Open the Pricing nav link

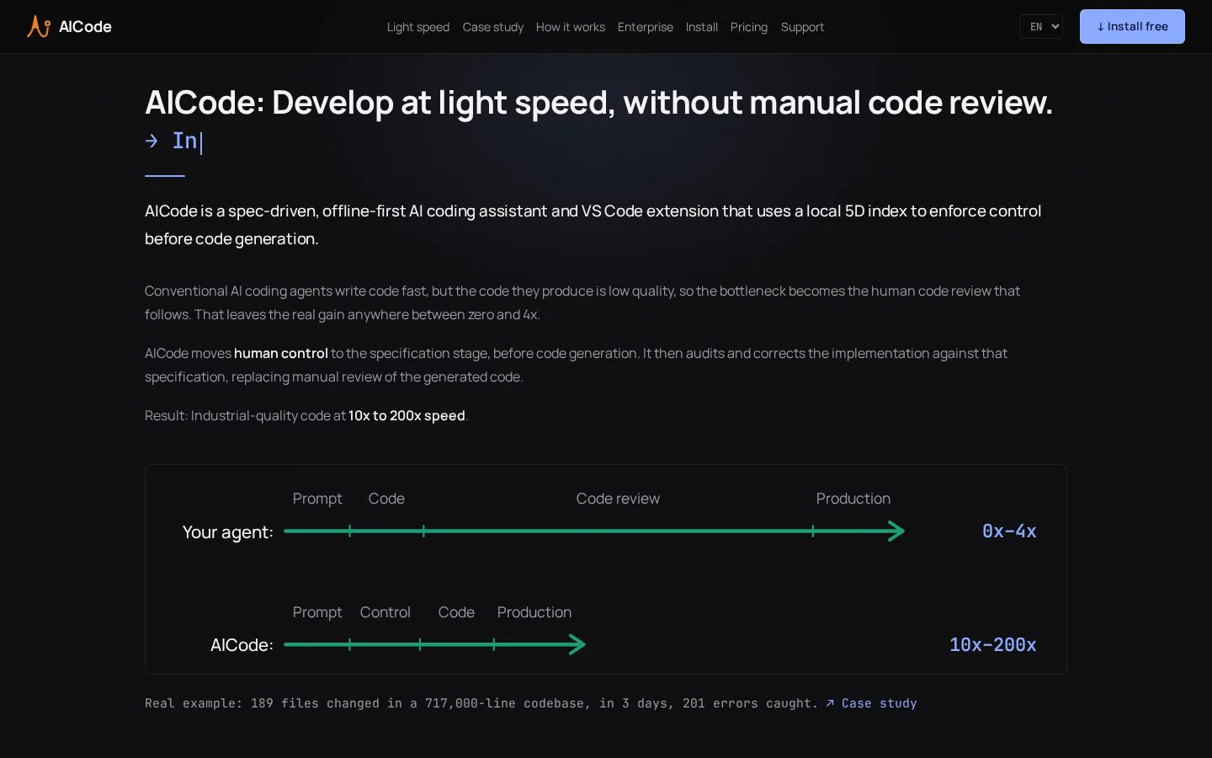point(749,27)
